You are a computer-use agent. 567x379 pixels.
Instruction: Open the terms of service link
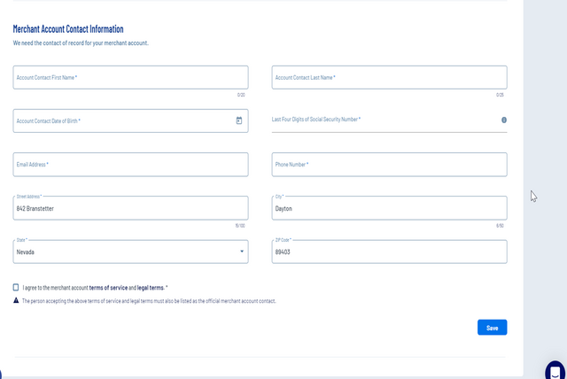pos(108,288)
